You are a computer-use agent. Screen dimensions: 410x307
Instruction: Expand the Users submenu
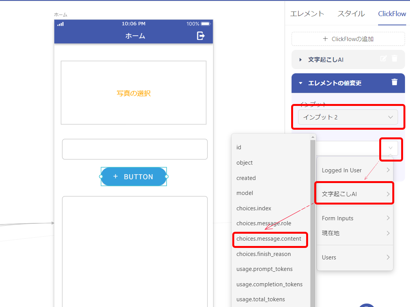point(355,257)
